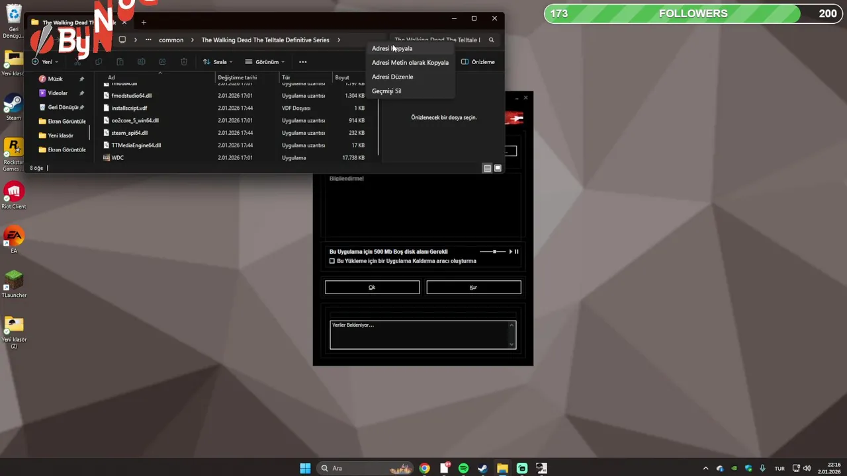The width and height of the screenshot is (847, 476).
Task: Click the Çık button in the installer
Action: 372,287
